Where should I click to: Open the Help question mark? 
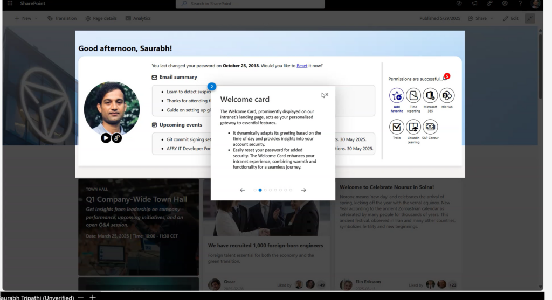point(520,4)
